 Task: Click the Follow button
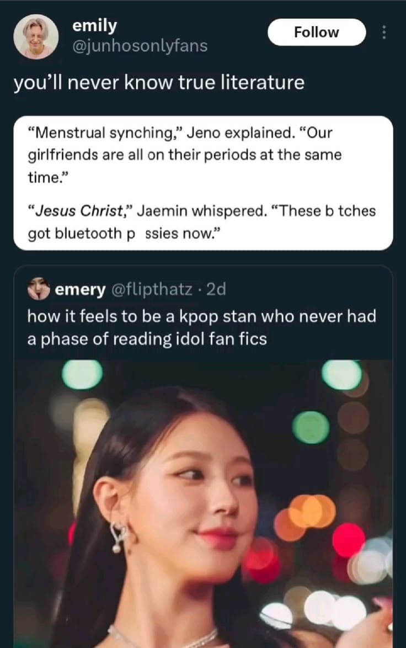317,32
